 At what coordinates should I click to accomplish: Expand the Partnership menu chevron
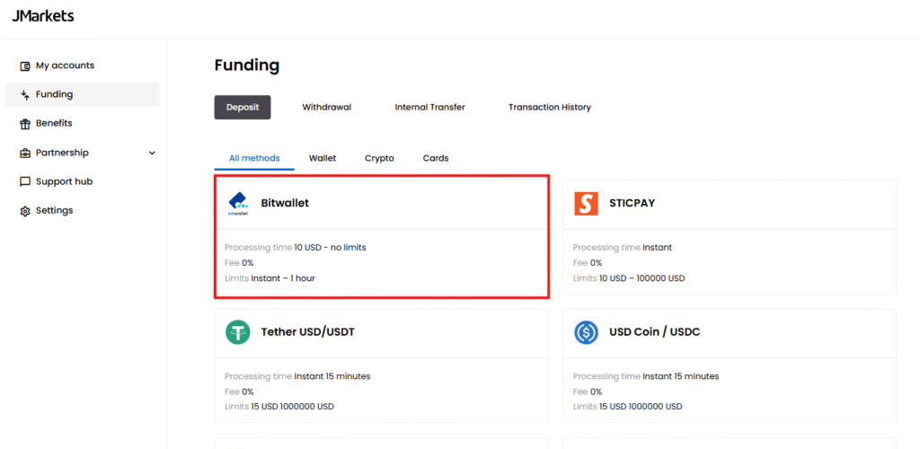pyautogui.click(x=152, y=153)
